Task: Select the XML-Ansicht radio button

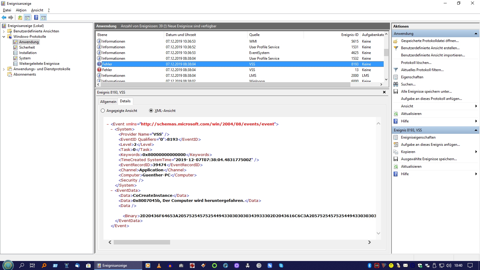Action: [x=151, y=111]
